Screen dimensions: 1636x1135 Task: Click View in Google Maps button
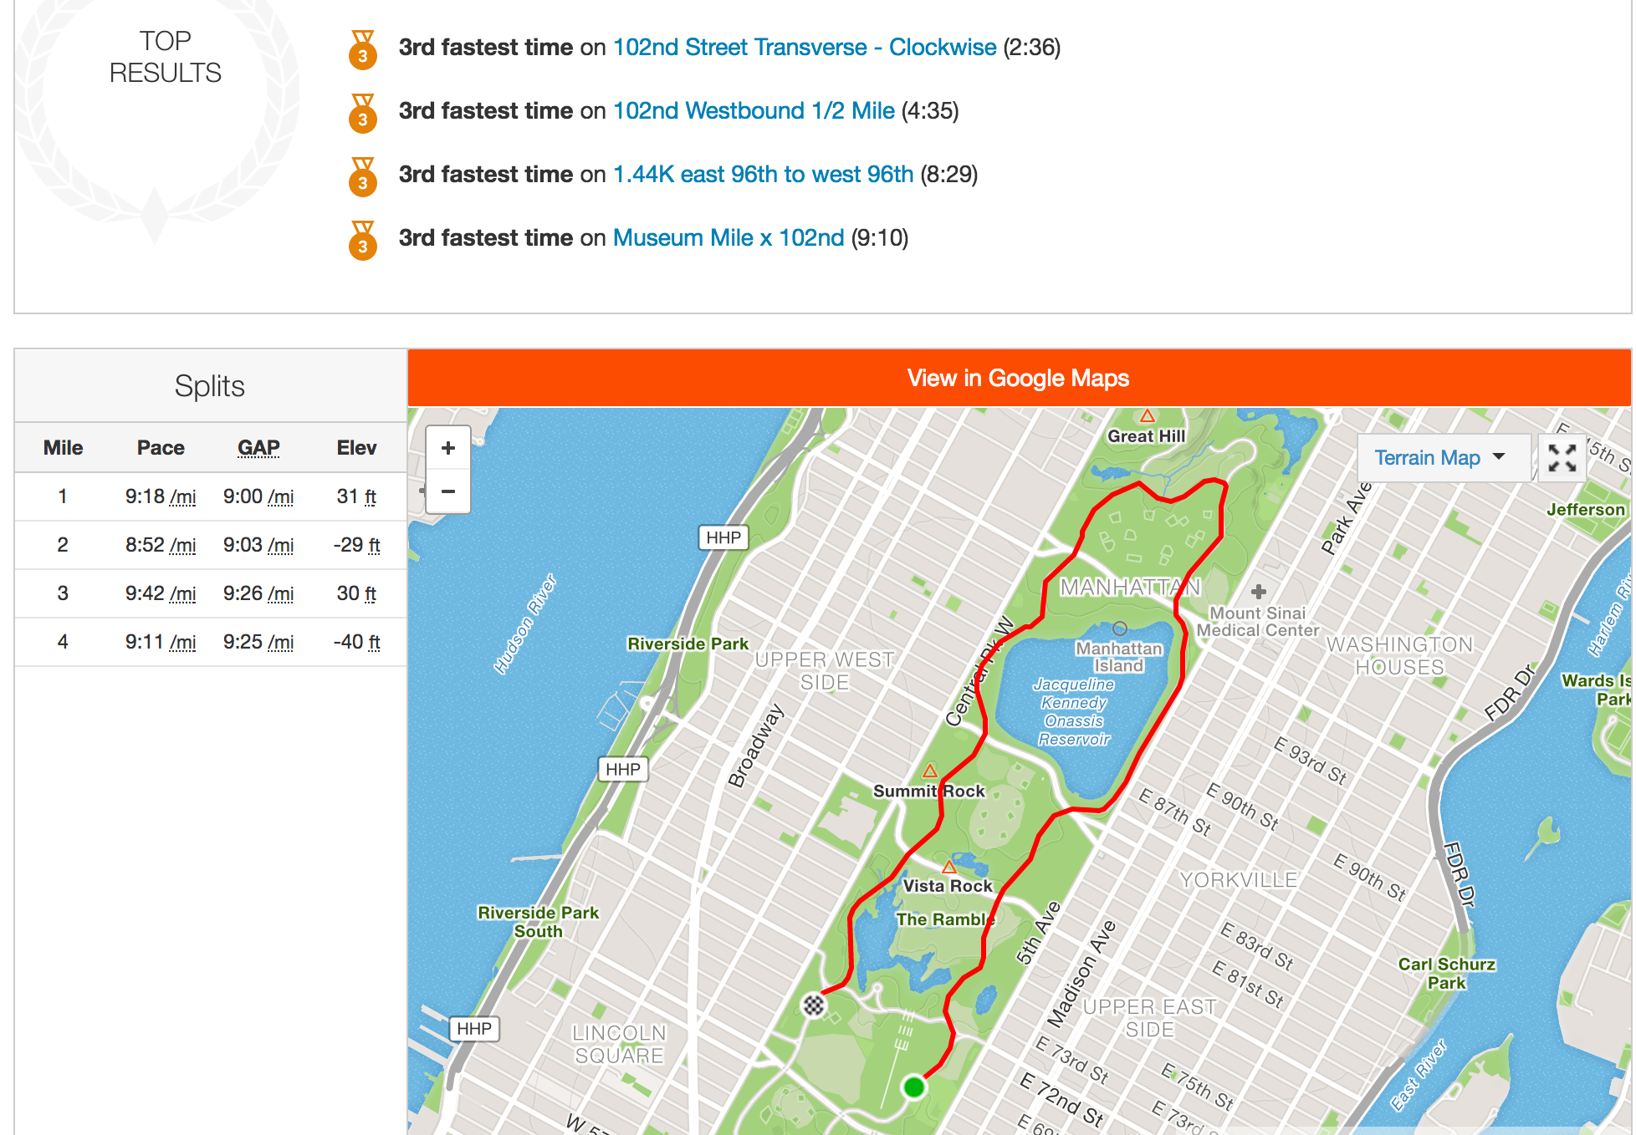[x=1018, y=379]
